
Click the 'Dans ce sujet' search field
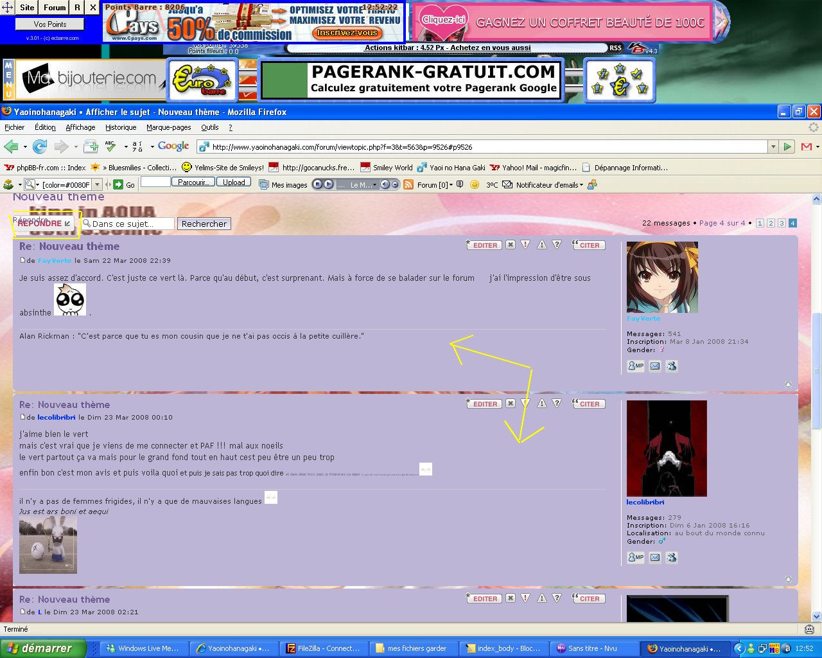coord(131,224)
